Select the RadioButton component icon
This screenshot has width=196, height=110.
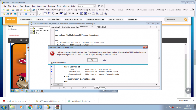[x=77, y=13]
